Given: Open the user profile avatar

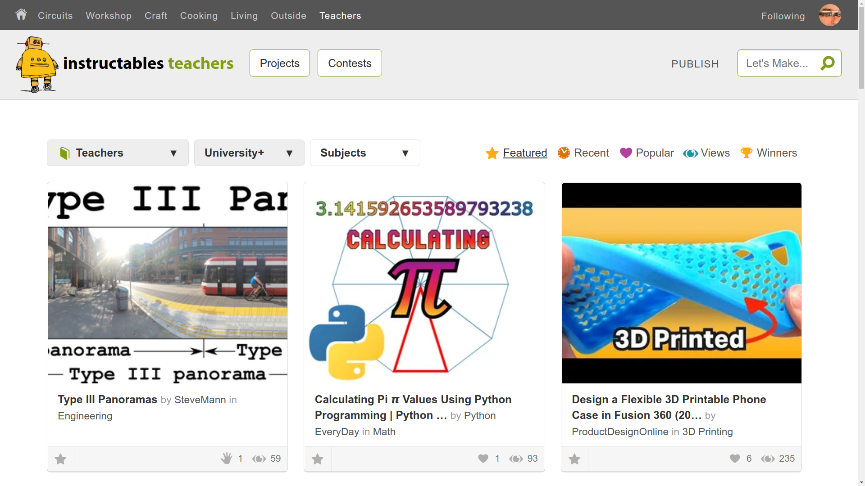Looking at the screenshot, I should [x=829, y=15].
